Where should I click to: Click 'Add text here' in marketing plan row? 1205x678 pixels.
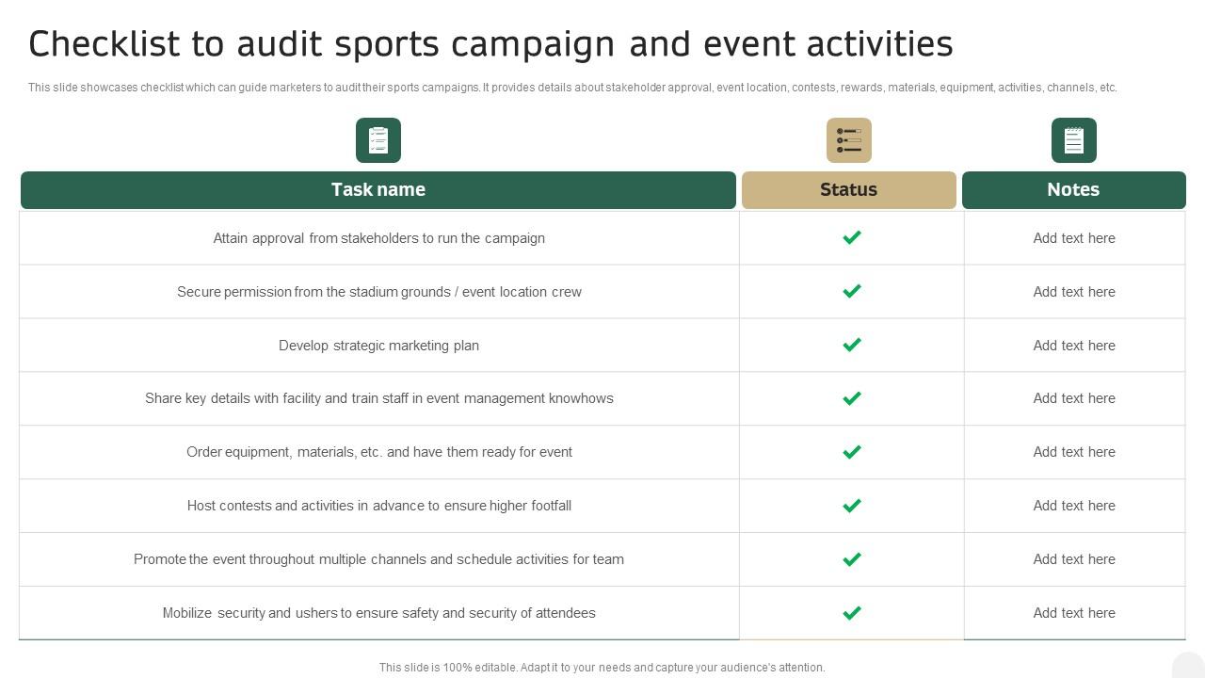(1074, 346)
